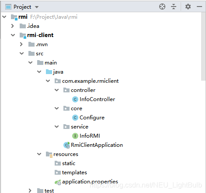The image size is (206, 193).
Task: Click the RmiClientApplication runnable class icon
Action: coord(66,145)
